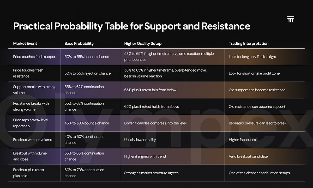Click the table title heading text
This screenshot has width=313, height=188.
pyautogui.click(x=132, y=26)
